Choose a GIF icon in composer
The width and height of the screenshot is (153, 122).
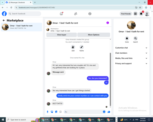61,112
